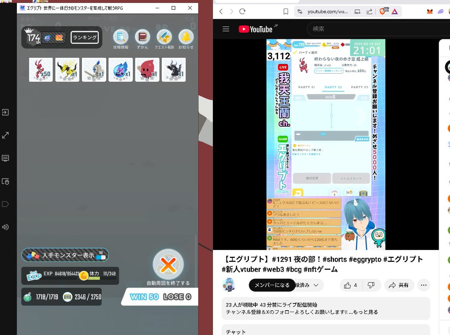Image resolution: width=450 pixels, height=335 pixels.
Task: Click the share icon in address bar
Action: click(369, 12)
